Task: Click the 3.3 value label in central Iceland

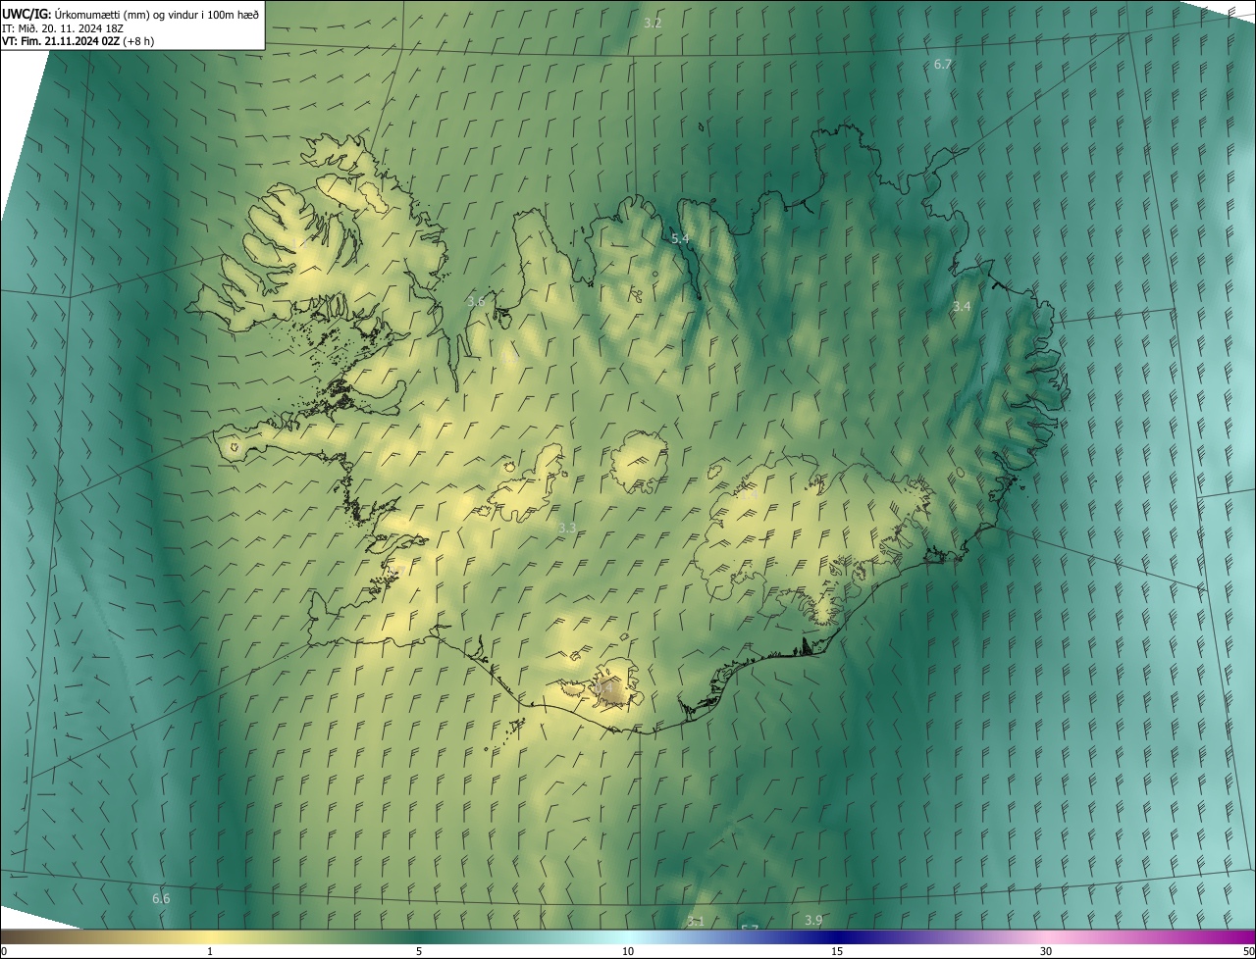Action: (567, 529)
